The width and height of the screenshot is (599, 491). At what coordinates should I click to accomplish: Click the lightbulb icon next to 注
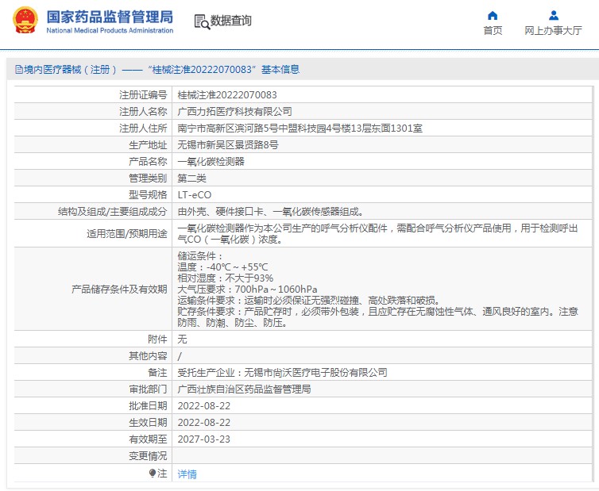tap(153, 473)
